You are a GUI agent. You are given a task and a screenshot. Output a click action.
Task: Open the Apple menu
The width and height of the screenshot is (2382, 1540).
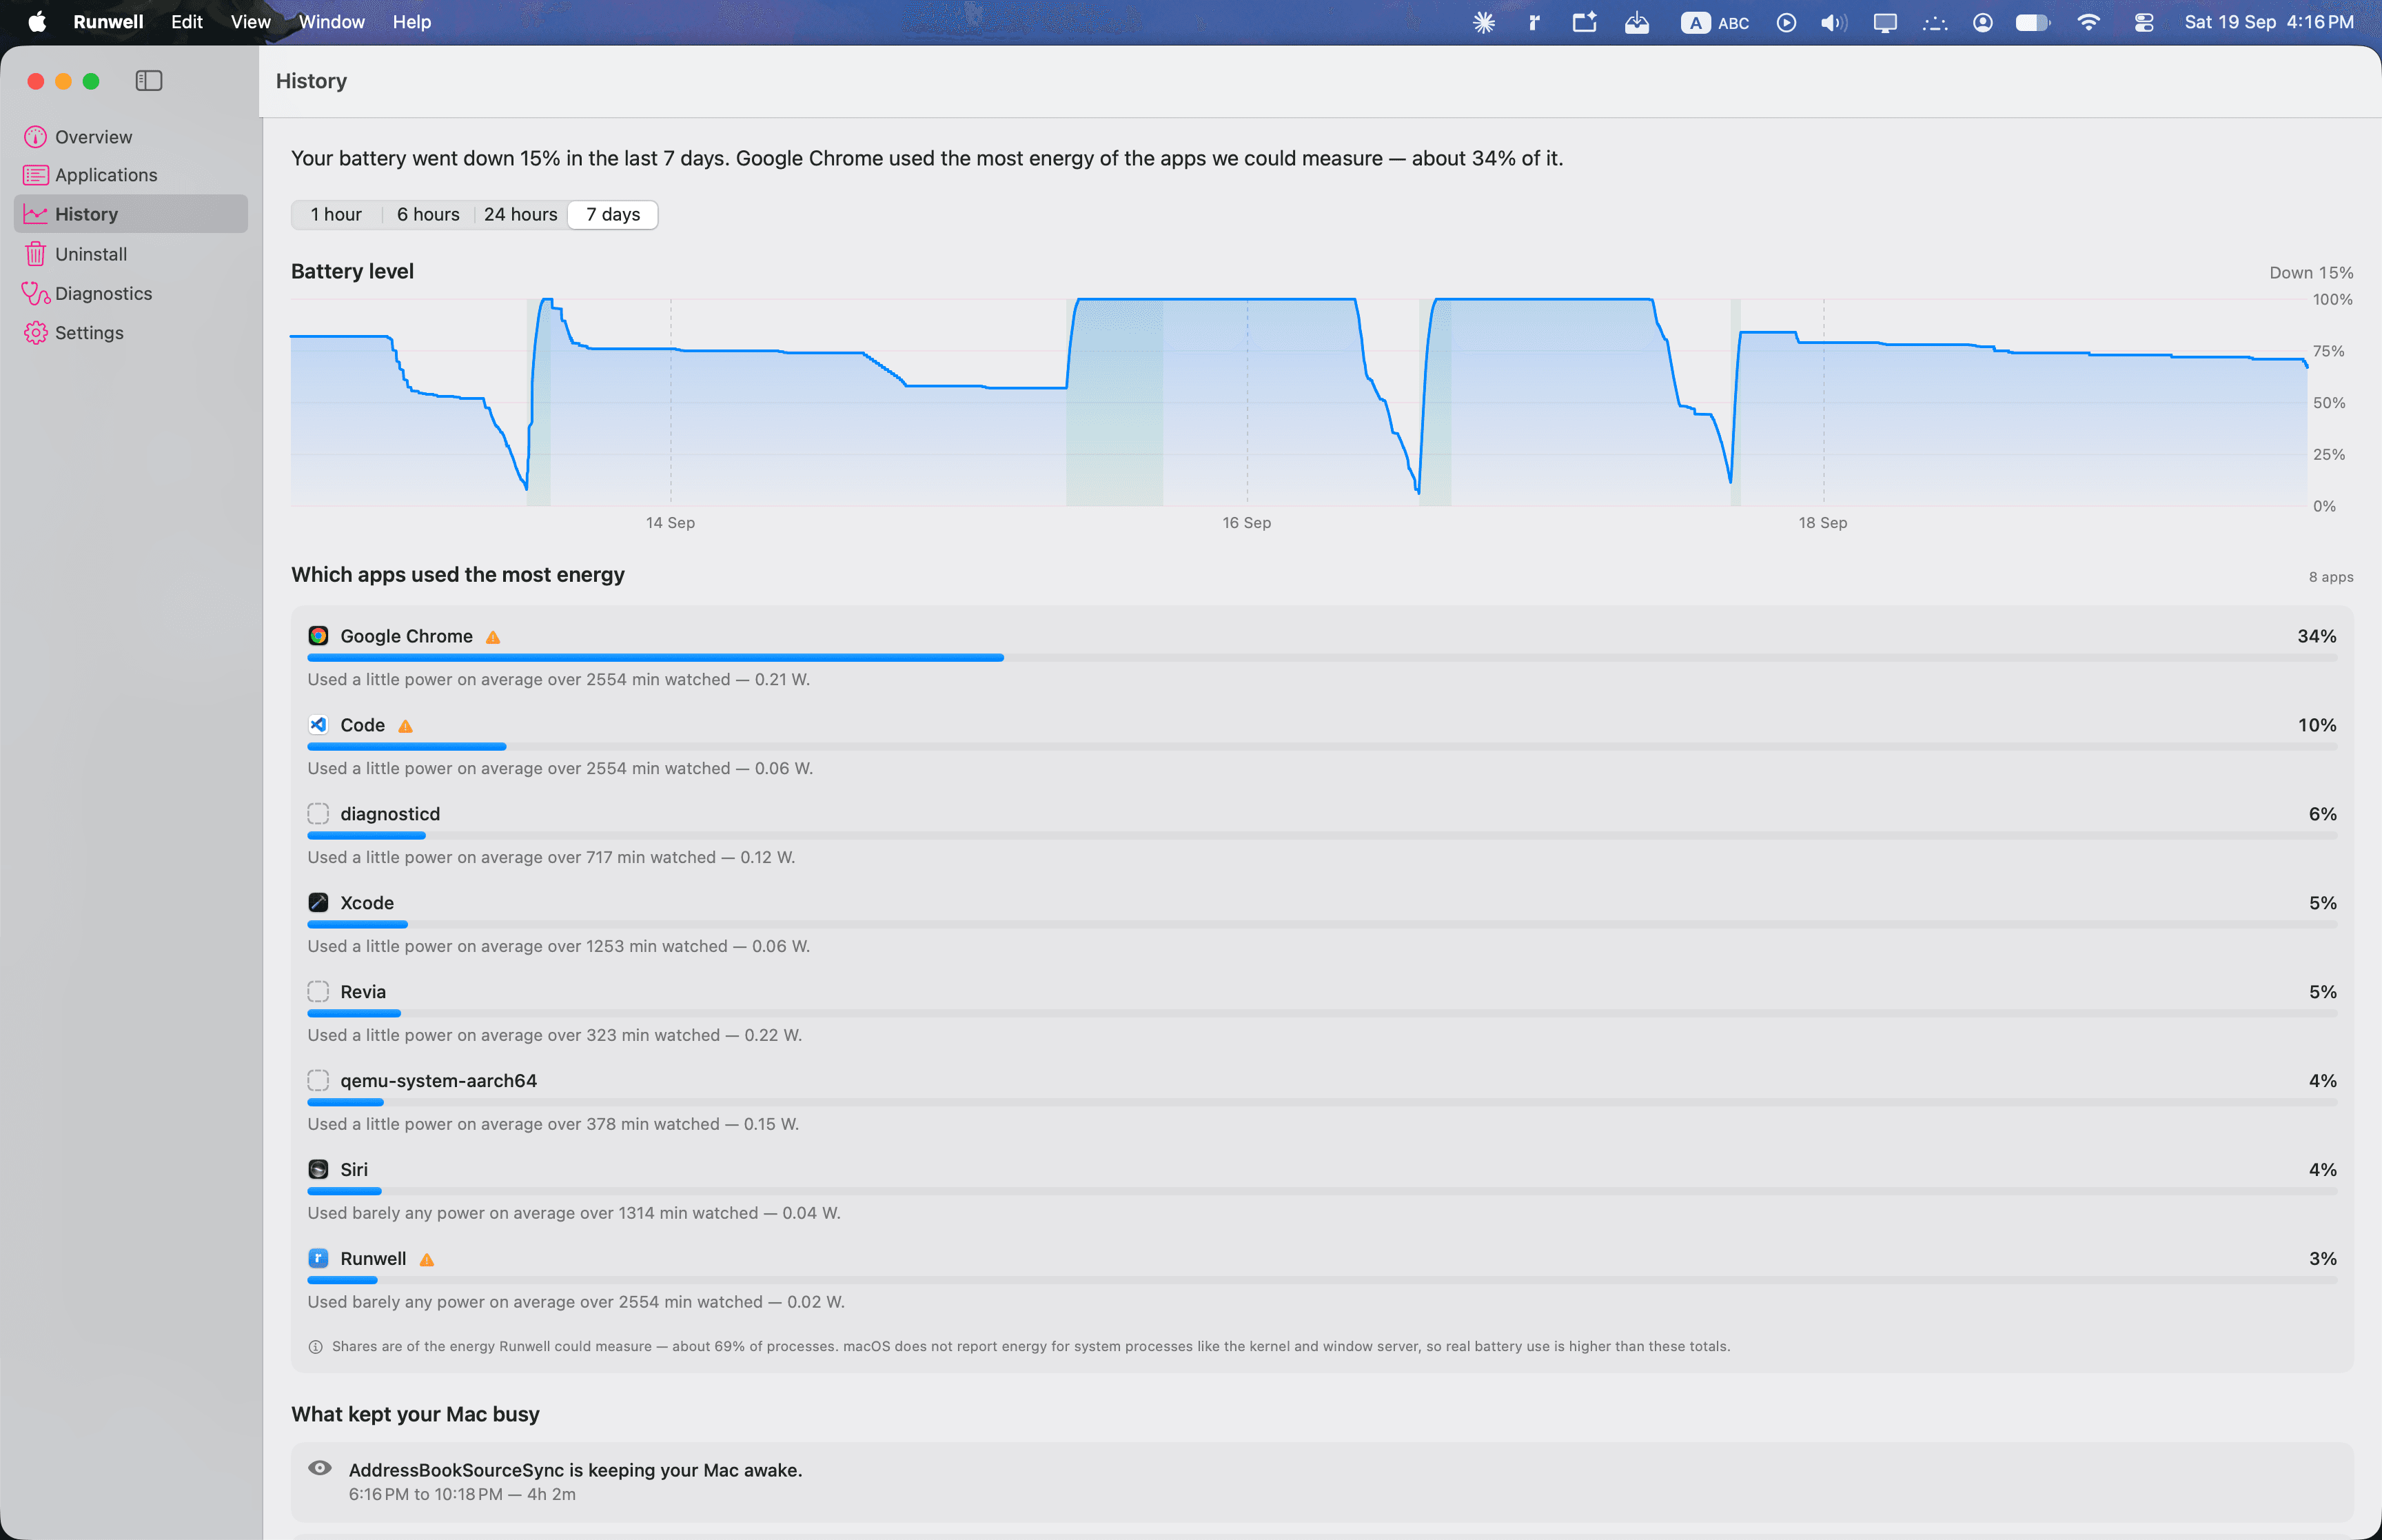[x=37, y=22]
